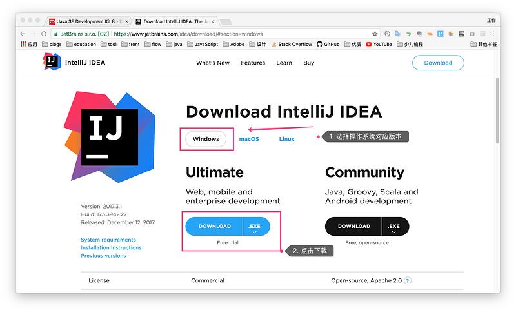Open the Adobe bookmark folder

(233, 44)
